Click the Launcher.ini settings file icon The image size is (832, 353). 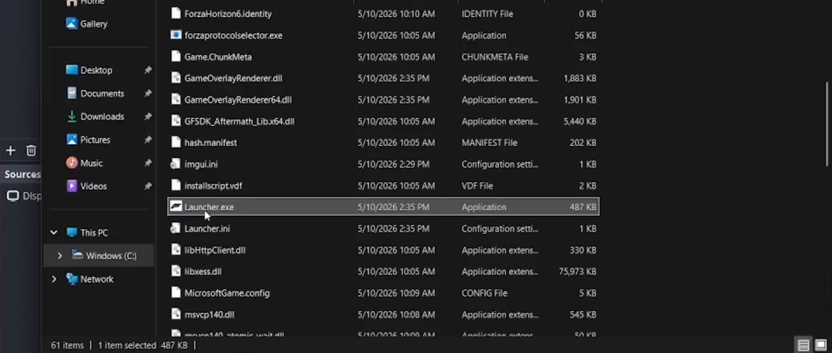point(176,228)
